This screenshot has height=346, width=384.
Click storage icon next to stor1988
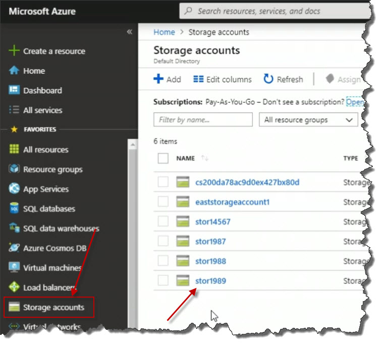pos(183,261)
